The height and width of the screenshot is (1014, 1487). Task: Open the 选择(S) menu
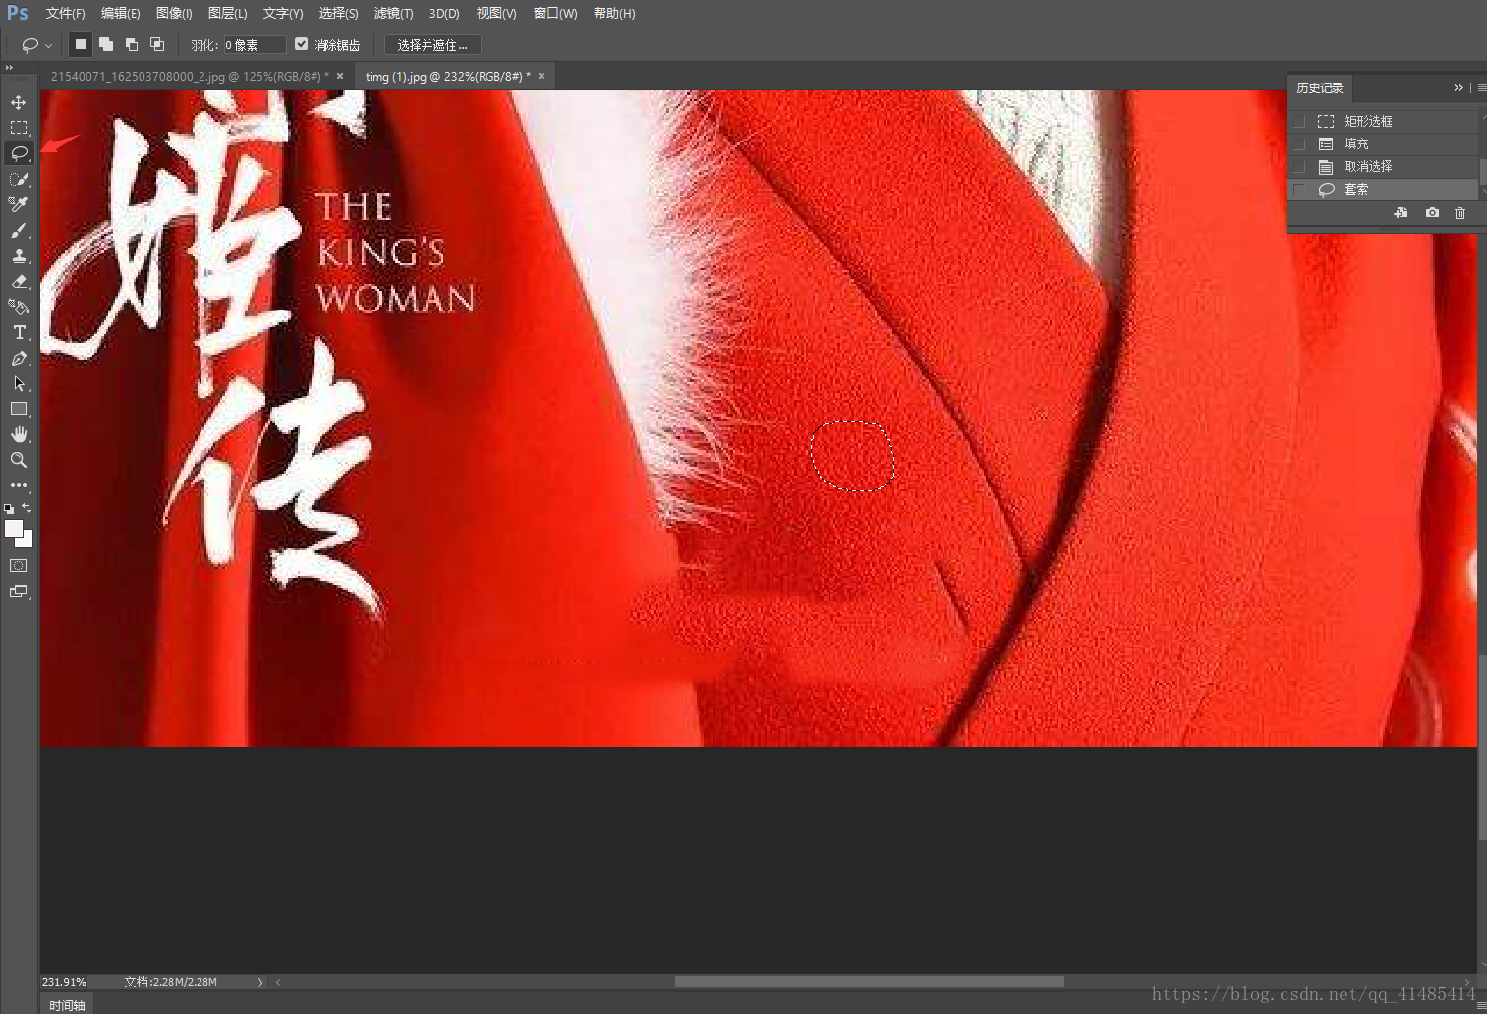pyautogui.click(x=338, y=14)
